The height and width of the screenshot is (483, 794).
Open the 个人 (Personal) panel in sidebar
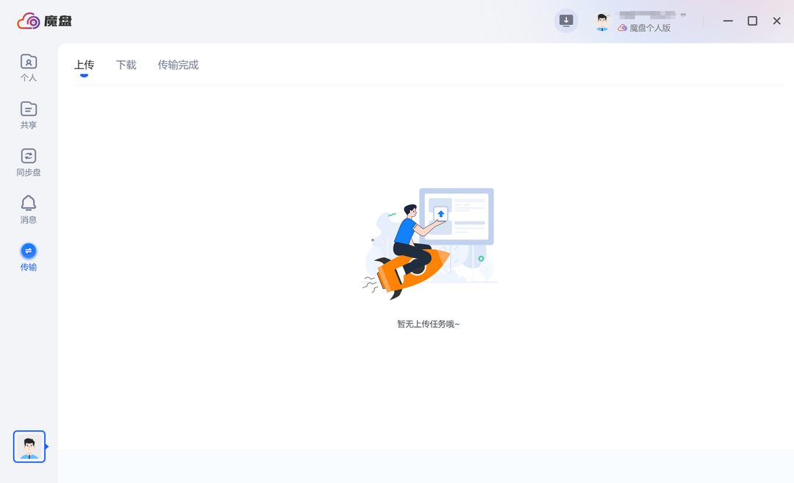(x=28, y=66)
